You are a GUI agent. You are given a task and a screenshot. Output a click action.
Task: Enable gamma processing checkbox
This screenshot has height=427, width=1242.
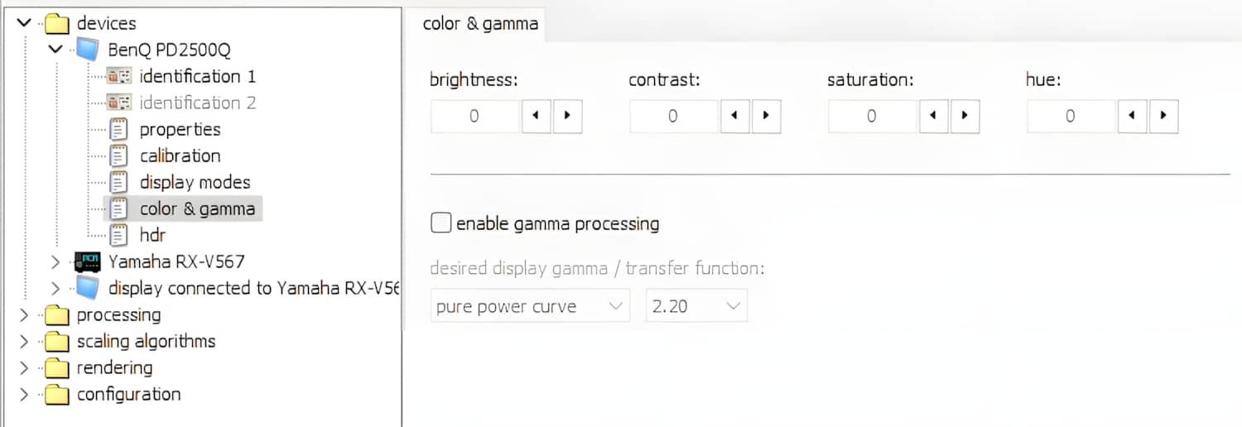tap(441, 223)
